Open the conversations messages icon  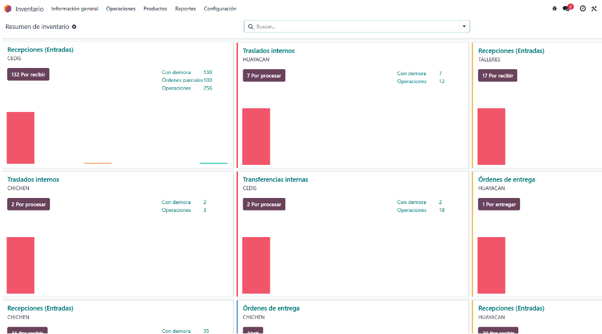[567, 8]
